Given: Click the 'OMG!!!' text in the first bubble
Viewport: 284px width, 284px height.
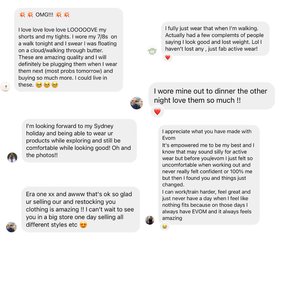Looking at the screenshot, I should tap(44, 14).
